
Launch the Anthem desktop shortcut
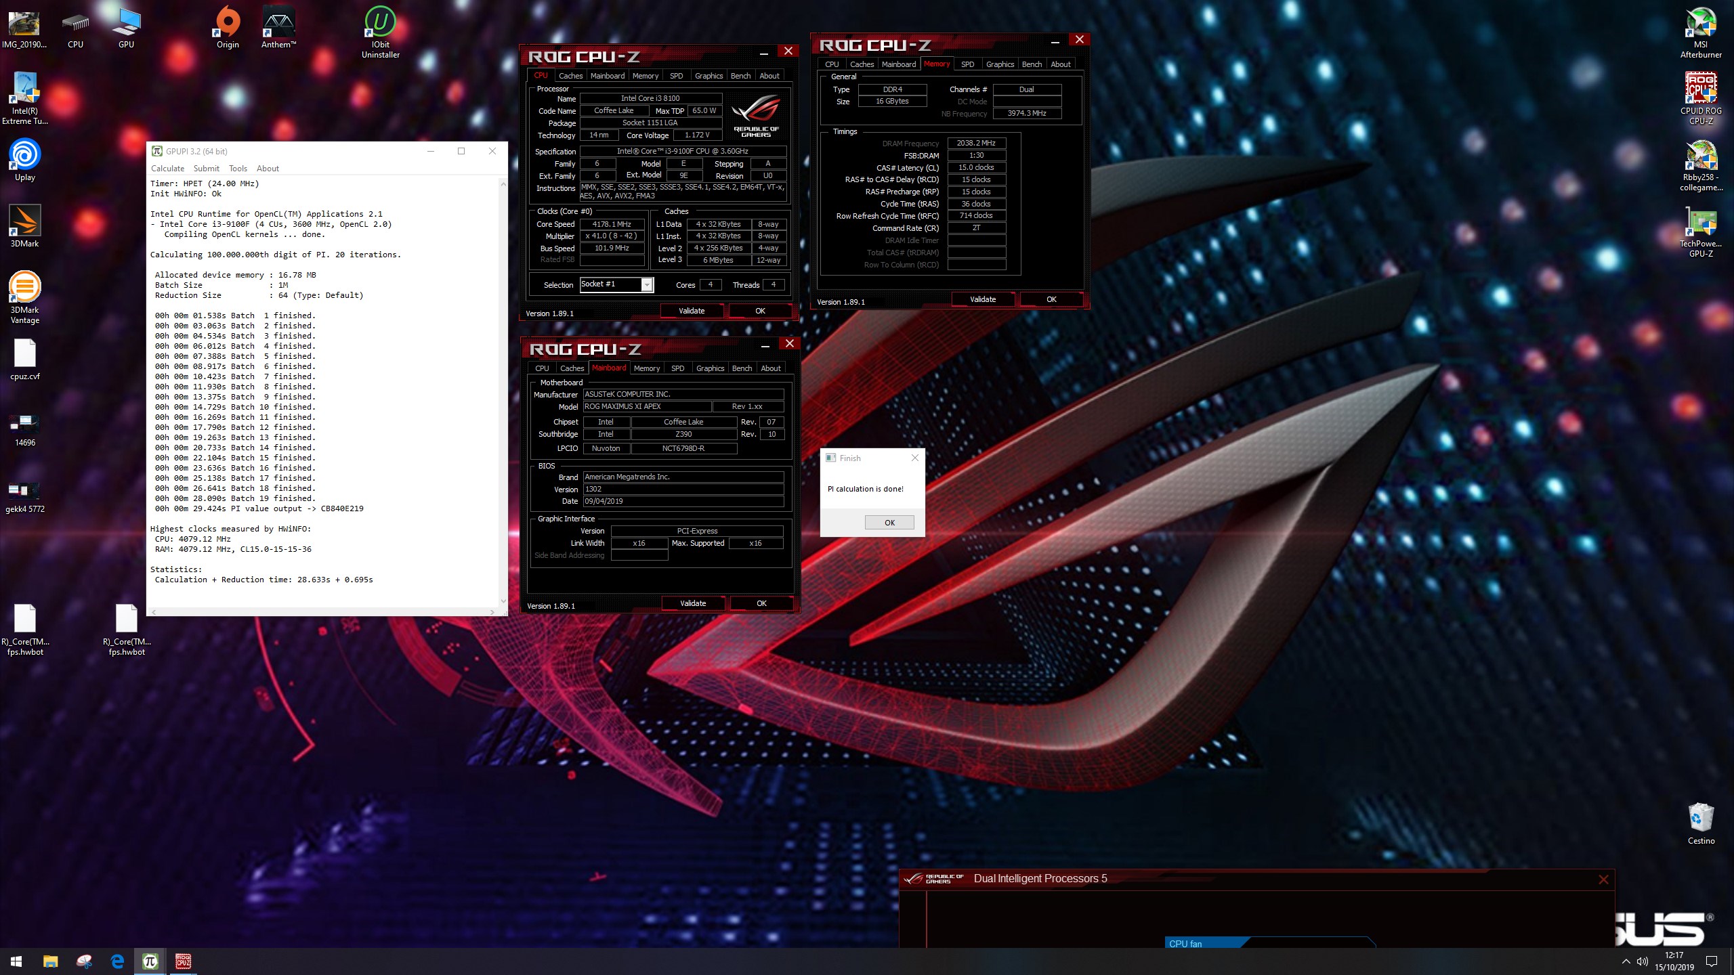click(278, 28)
